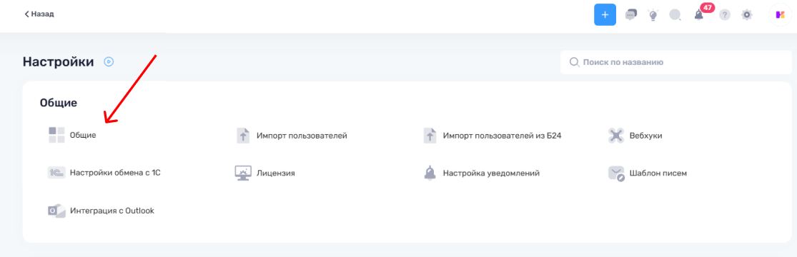Click the blue plus create button
Screen dimensions: 797x257
tap(605, 15)
